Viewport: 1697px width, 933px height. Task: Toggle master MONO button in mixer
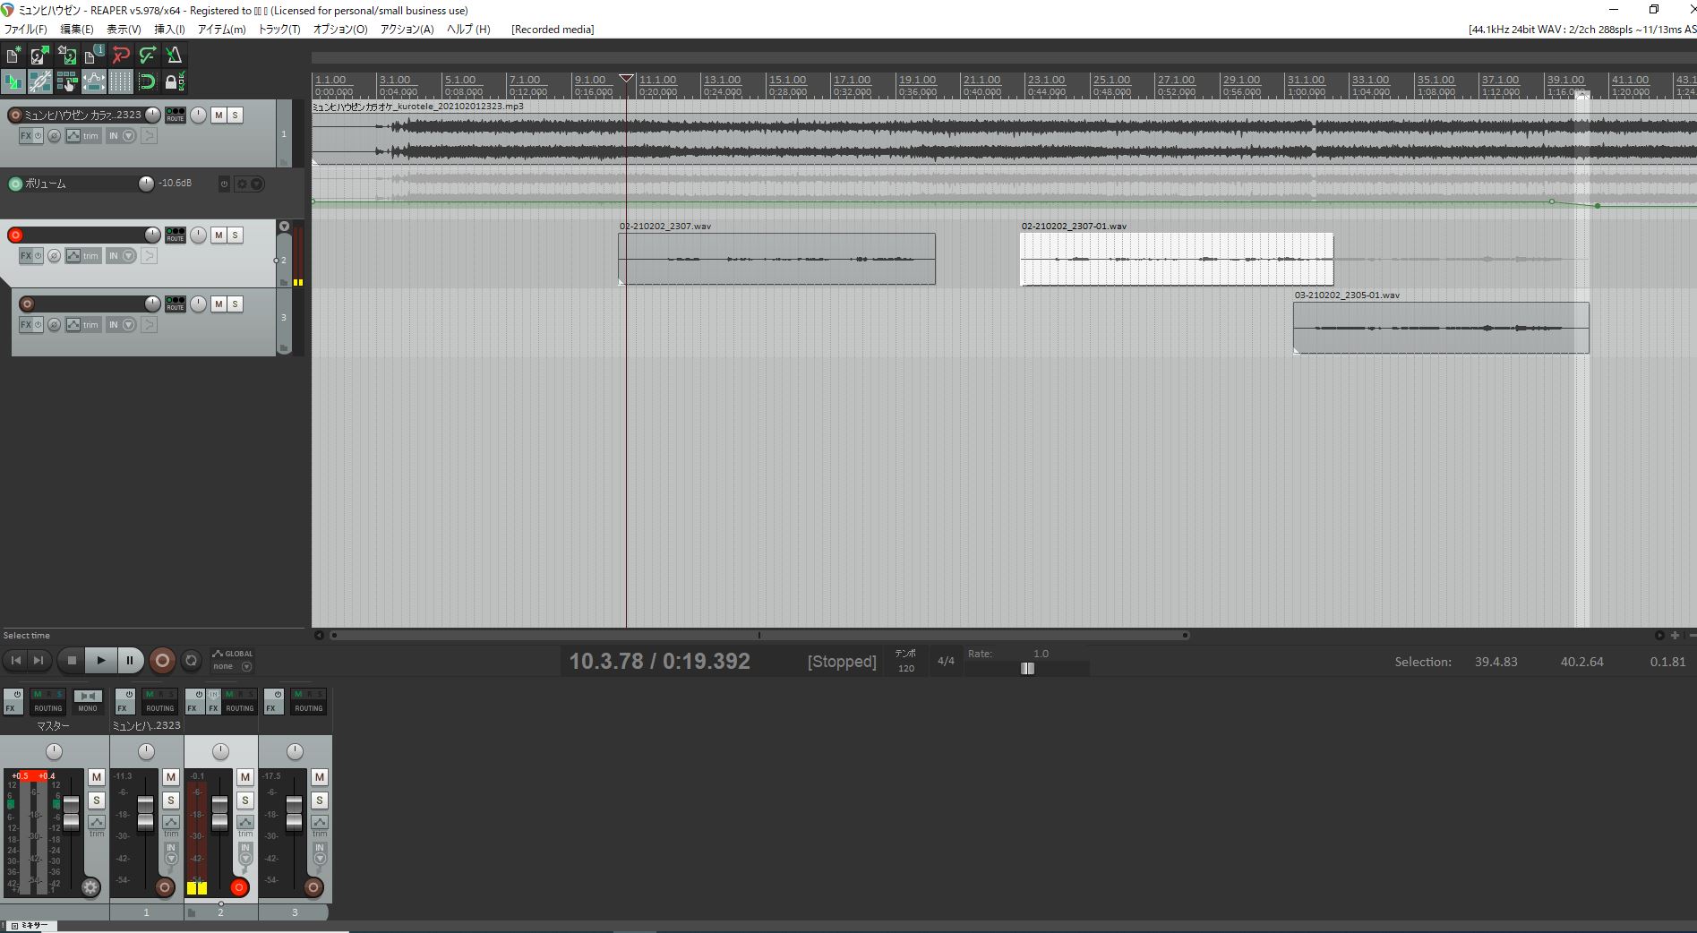pyautogui.click(x=88, y=701)
